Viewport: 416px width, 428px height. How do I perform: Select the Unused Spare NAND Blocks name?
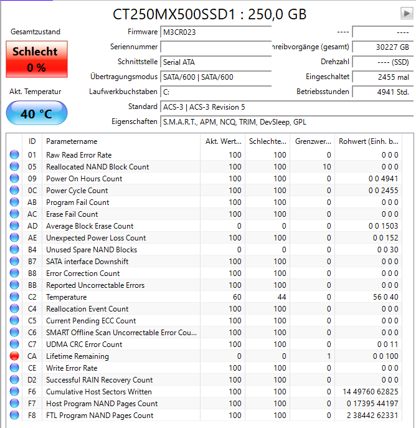point(92,250)
